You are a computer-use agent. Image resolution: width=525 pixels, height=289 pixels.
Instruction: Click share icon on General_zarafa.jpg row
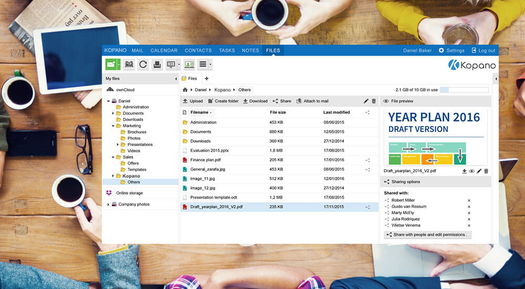point(367,170)
